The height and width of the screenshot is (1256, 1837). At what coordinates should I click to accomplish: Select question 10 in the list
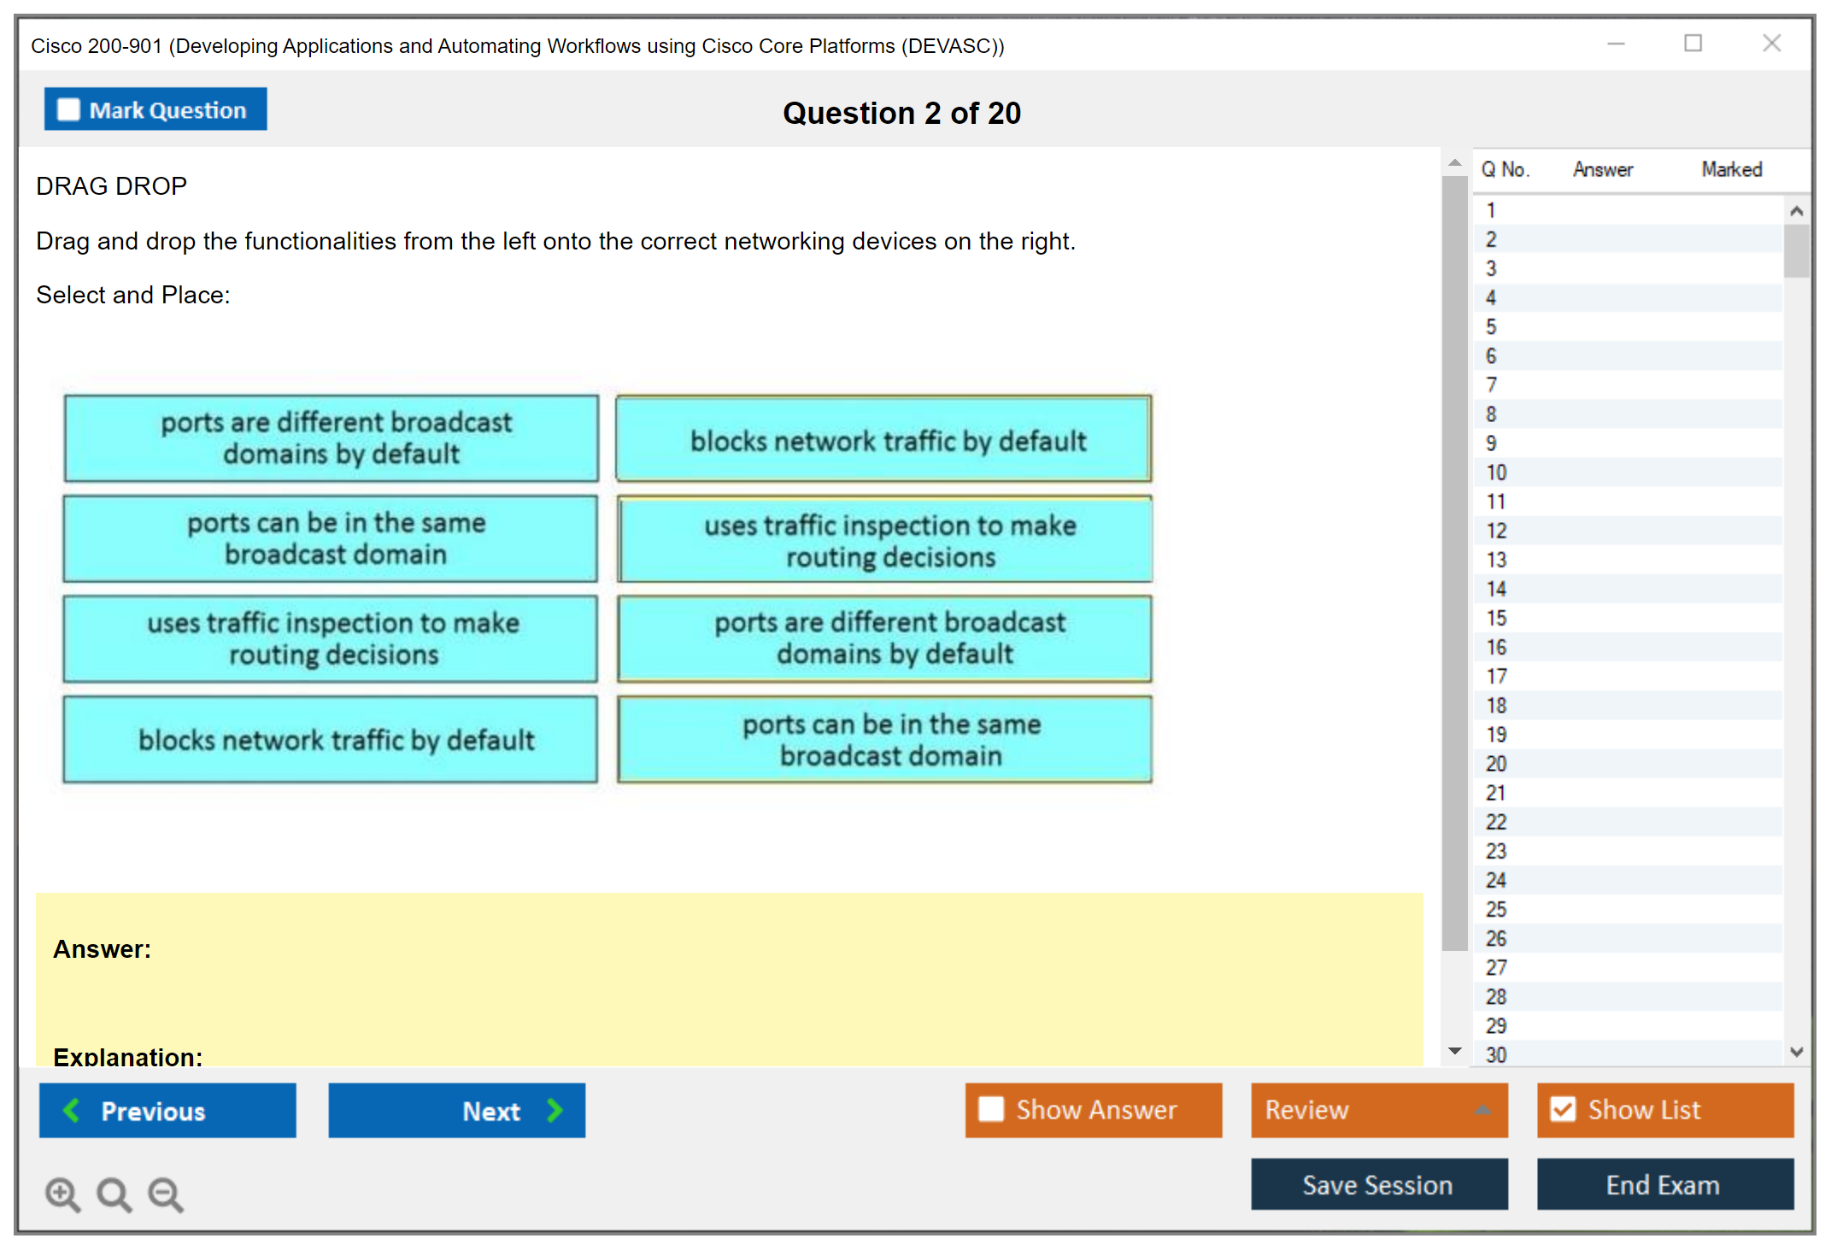pos(1496,472)
